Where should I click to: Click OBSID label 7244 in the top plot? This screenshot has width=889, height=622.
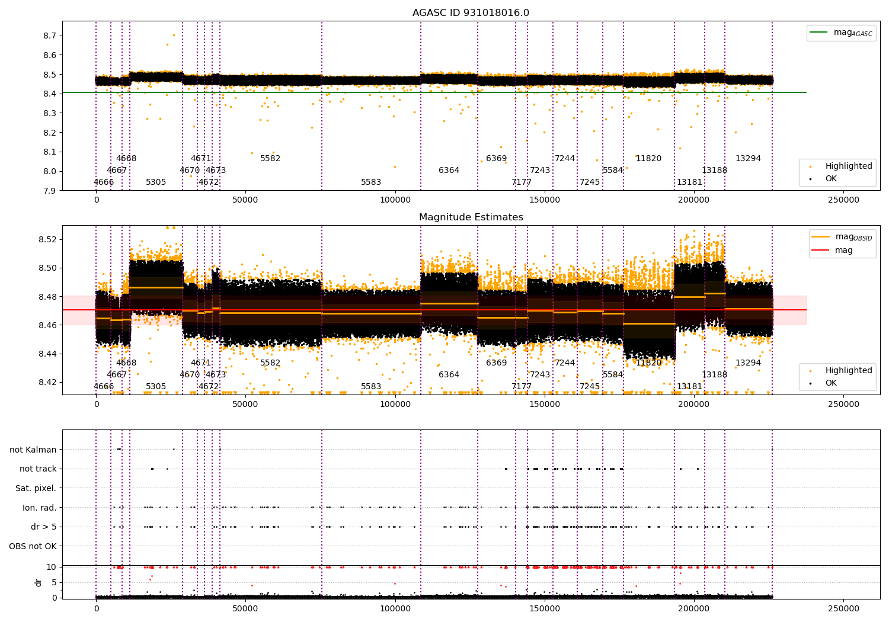pos(565,158)
